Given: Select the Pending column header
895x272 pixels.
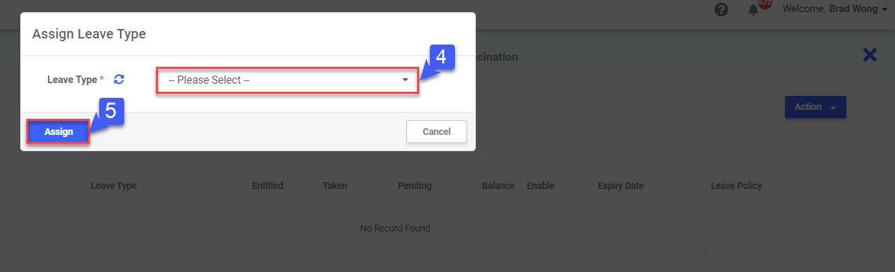Looking at the screenshot, I should pos(414,186).
